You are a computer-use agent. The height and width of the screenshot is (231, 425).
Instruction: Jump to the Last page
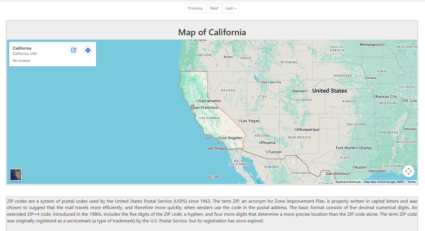click(x=231, y=8)
